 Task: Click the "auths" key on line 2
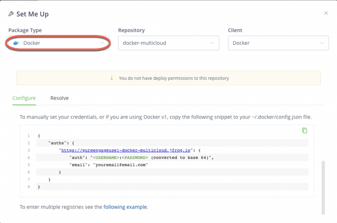point(57,143)
